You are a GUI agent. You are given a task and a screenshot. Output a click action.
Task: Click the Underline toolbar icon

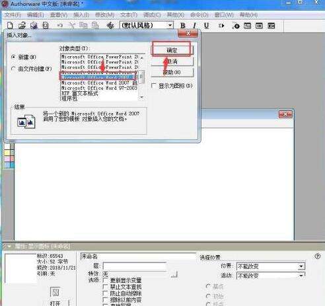click(206, 26)
